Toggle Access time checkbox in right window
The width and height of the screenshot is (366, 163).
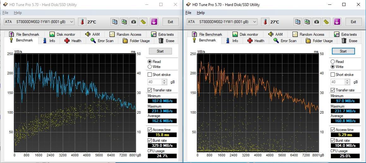coord(333,129)
